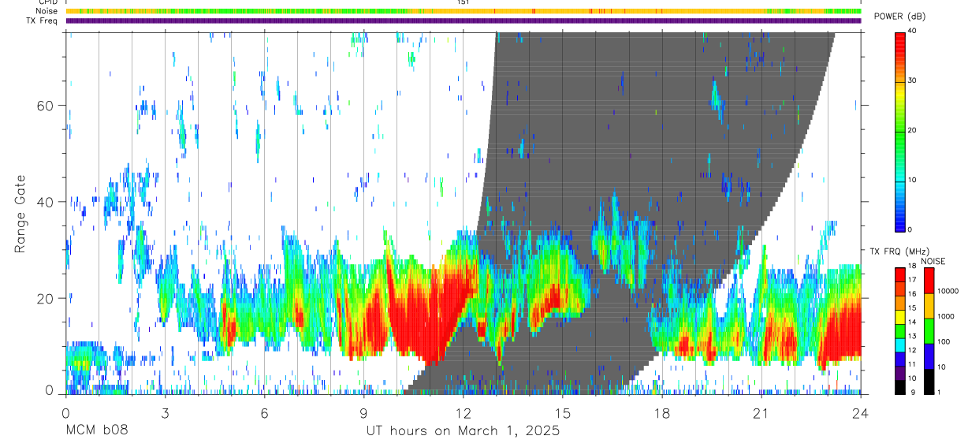Click the 14 label on TX FRQ scale
Viewport: 968px width, 447px height.
[x=911, y=322]
